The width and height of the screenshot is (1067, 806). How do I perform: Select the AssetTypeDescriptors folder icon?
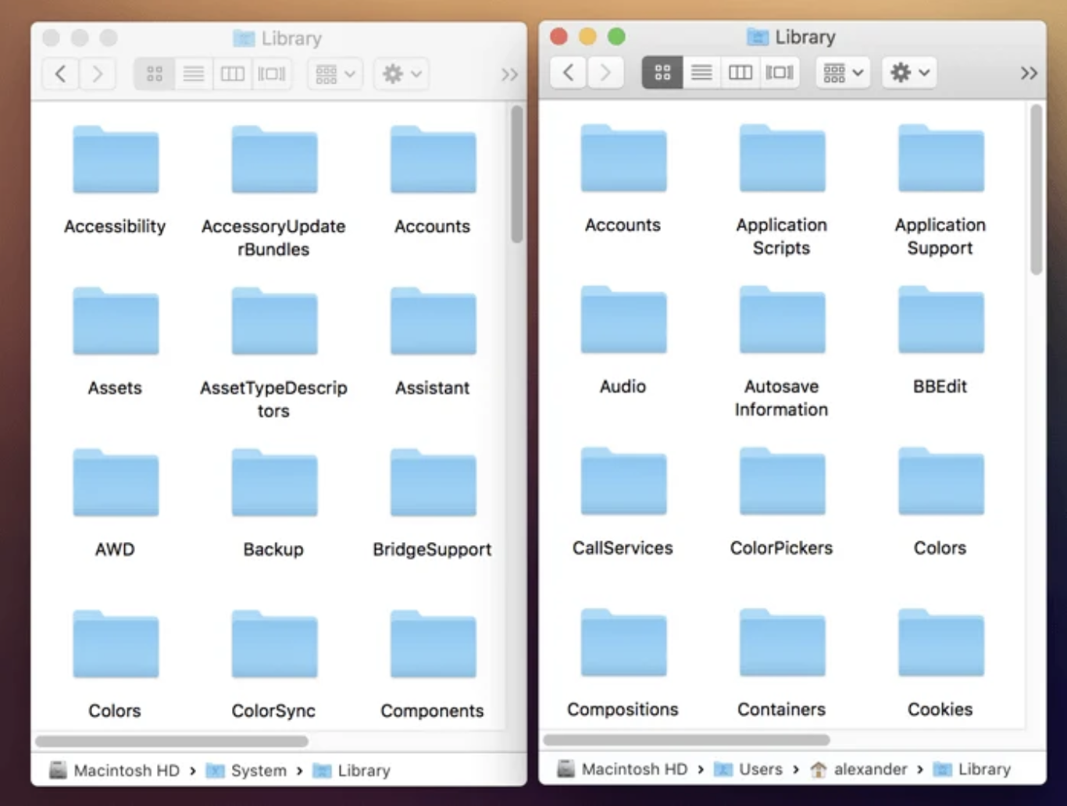click(274, 321)
